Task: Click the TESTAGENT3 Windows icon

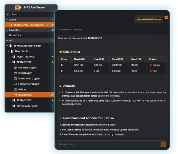Action: click(x=14, y=100)
